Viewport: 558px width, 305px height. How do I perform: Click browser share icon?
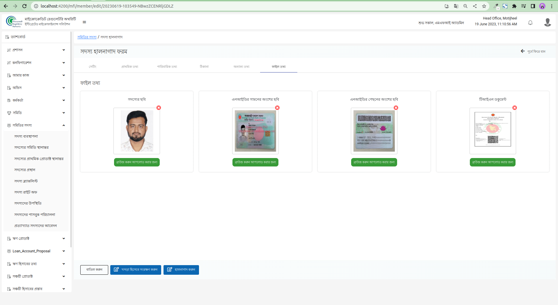pos(475,6)
